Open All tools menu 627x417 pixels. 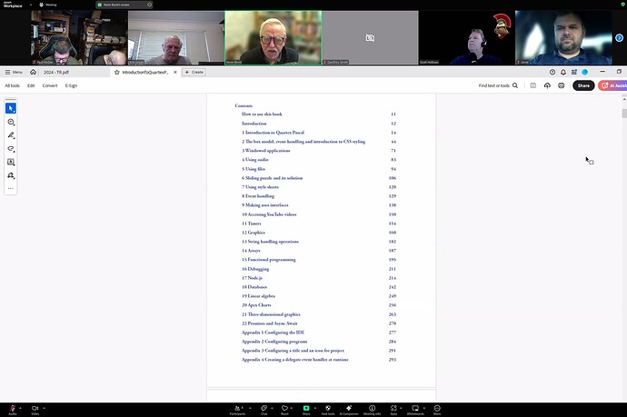[12, 85]
